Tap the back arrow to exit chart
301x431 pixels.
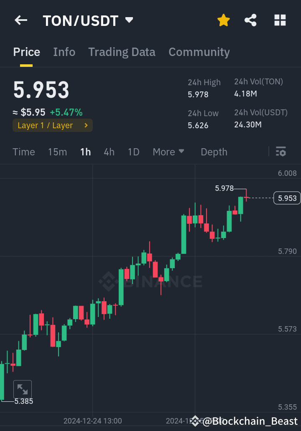point(20,20)
